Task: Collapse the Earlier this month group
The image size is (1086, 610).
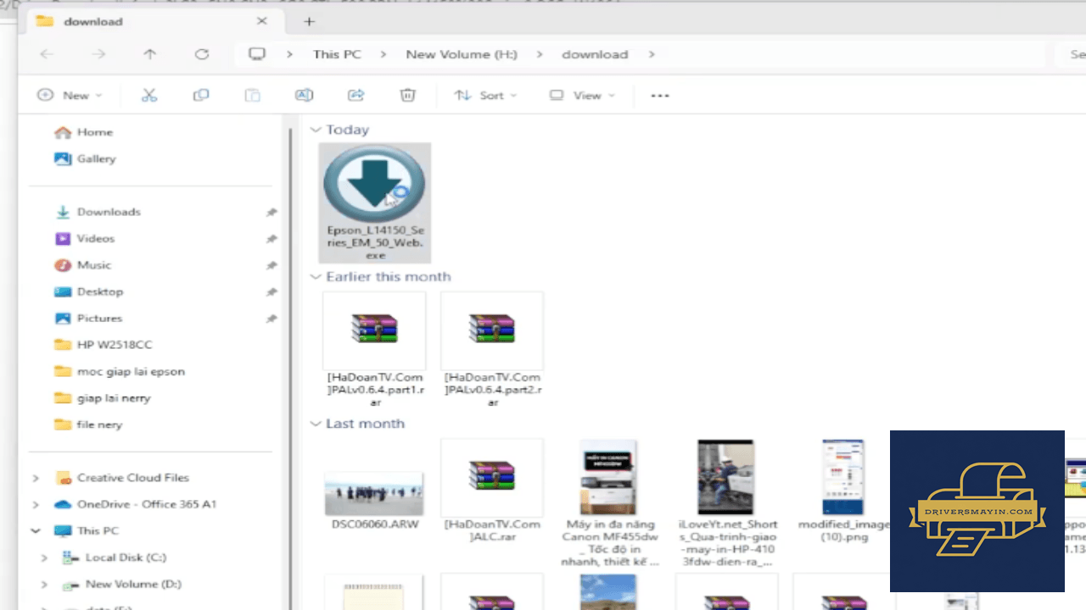Action: 316,277
